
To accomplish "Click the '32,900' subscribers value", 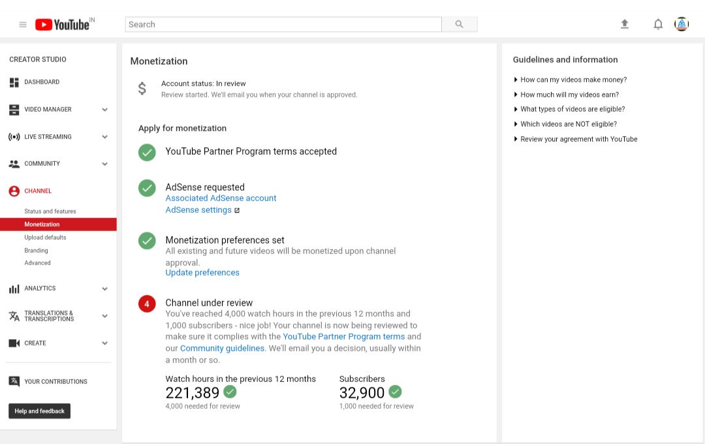I will (362, 392).
